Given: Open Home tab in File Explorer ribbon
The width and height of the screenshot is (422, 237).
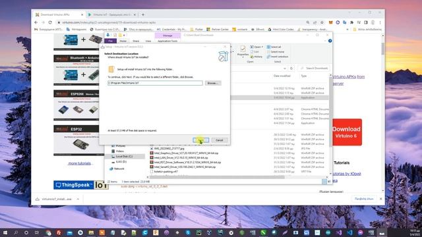Looking at the screenshot, I should point(123,41).
